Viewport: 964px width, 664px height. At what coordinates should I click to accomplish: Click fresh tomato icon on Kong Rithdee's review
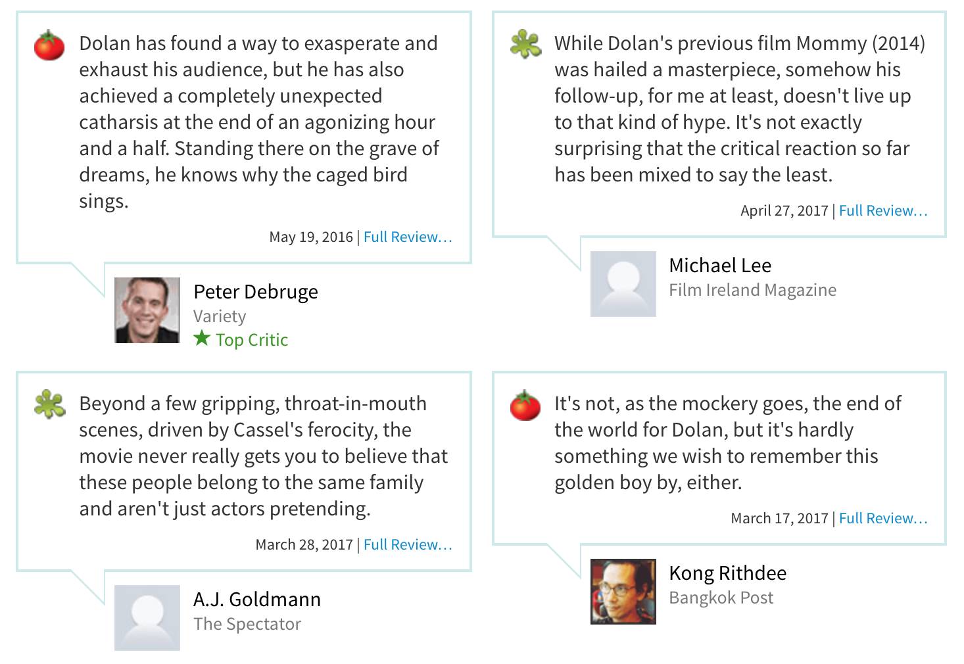525,405
